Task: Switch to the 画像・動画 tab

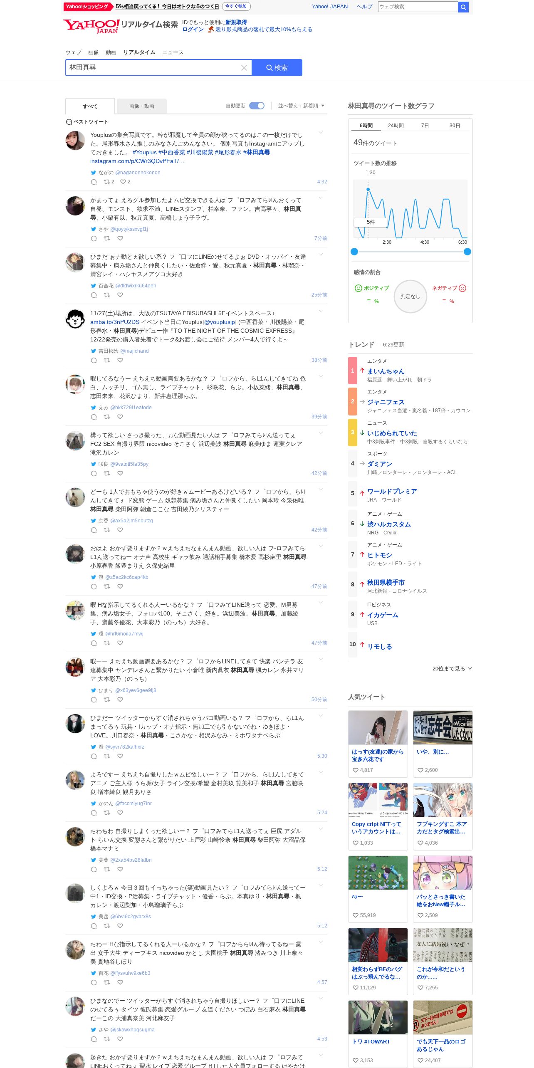Action: coord(142,106)
